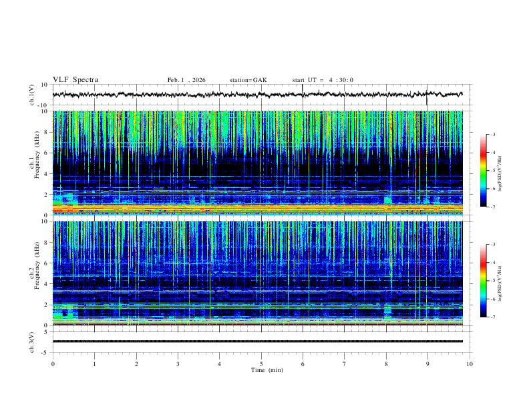Click the "6" kHz tick on ch.1 frequency axis
Screen dimensions: 529x408
(46, 153)
